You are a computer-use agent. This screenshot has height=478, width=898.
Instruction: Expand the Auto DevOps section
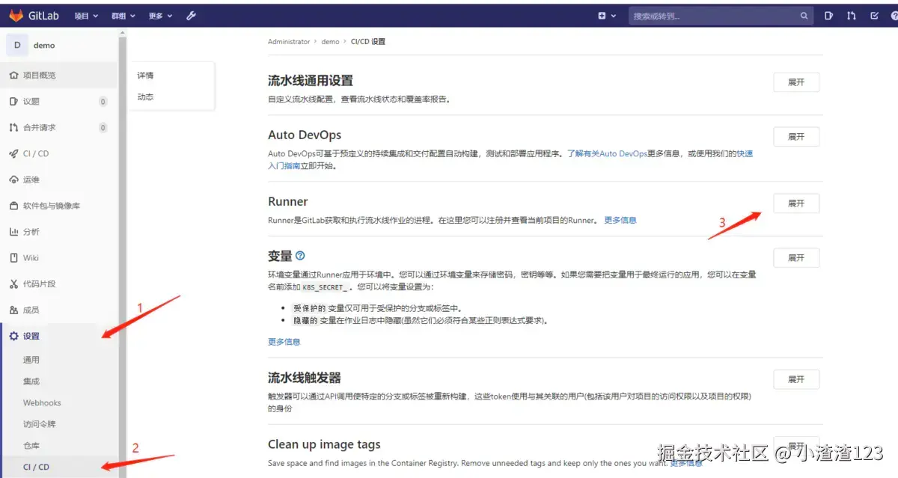pos(796,137)
